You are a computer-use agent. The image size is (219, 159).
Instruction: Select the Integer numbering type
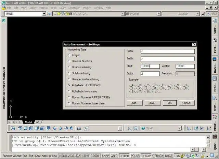click(x=74, y=55)
